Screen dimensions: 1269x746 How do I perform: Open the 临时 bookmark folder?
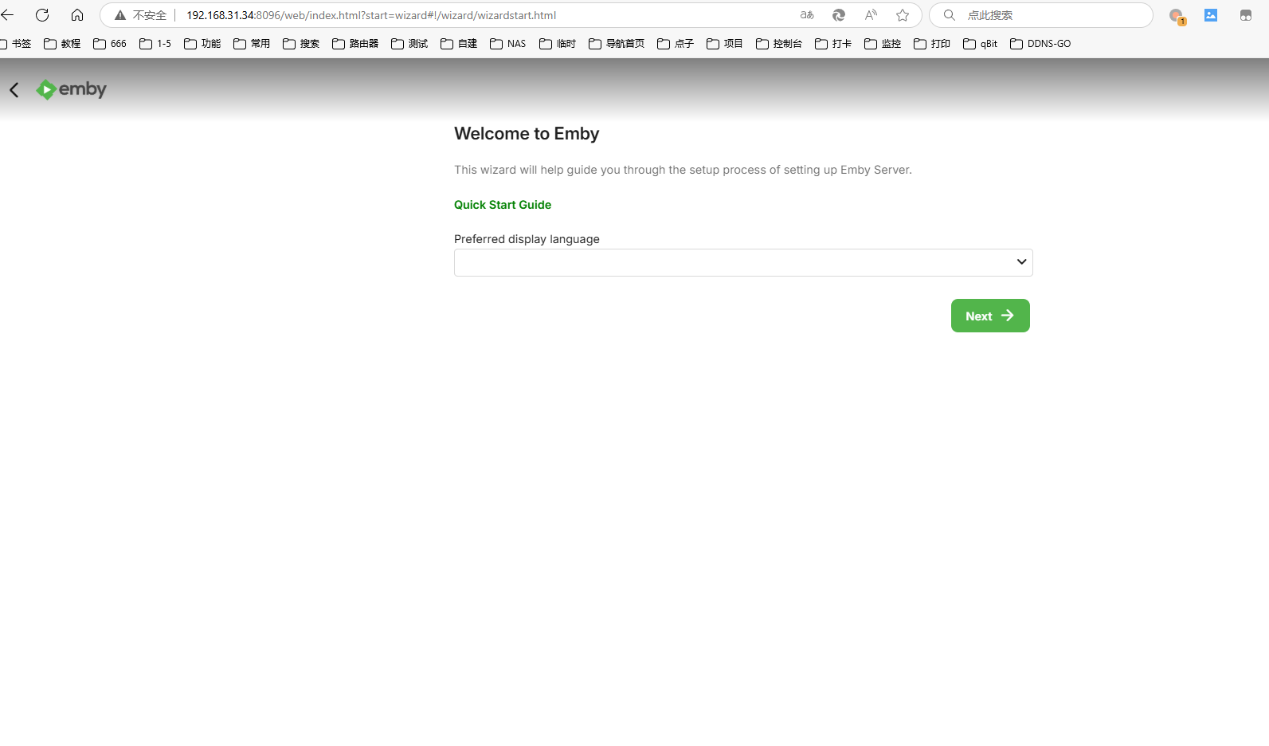pyautogui.click(x=558, y=44)
